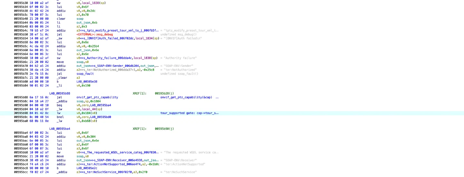Click soap_fault operand of the jal instruction

[85, 74]
